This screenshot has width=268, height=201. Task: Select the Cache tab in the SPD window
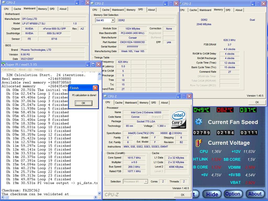tap(106, 10)
